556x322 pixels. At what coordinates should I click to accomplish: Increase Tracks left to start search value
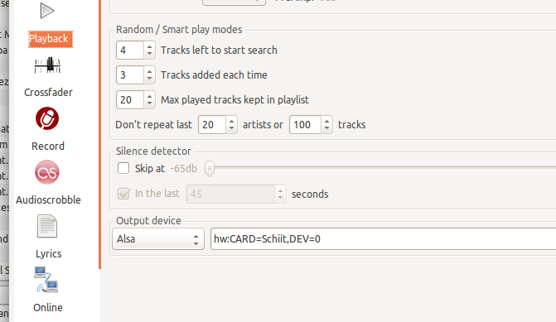tap(150, 46)
